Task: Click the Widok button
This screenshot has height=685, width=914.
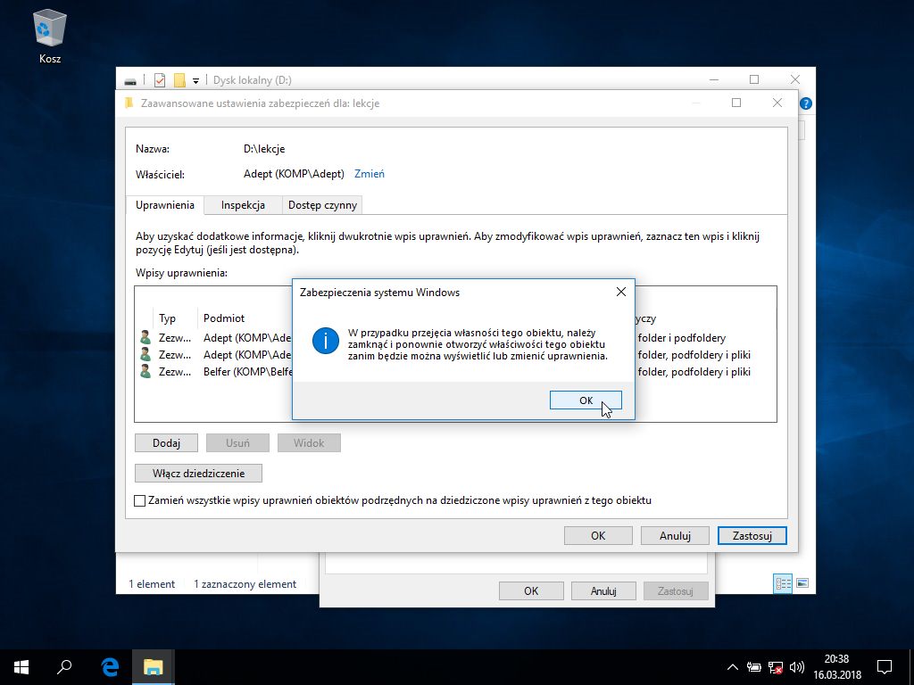Action: pyautogui.click(x=309, y=442)
